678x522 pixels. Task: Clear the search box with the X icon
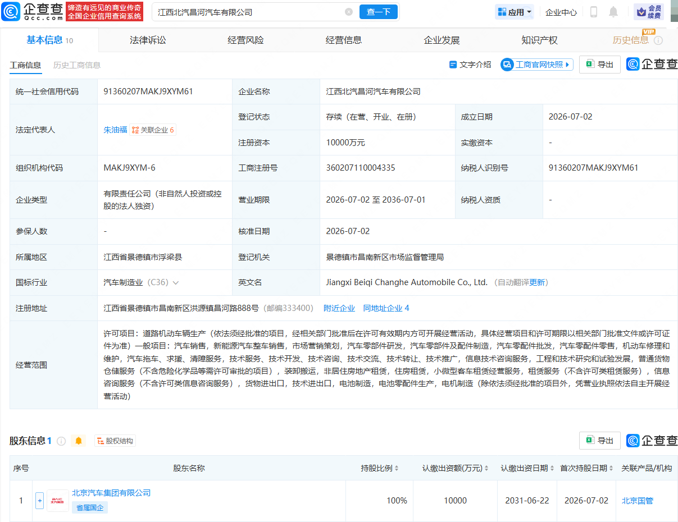tap(349, 12)
